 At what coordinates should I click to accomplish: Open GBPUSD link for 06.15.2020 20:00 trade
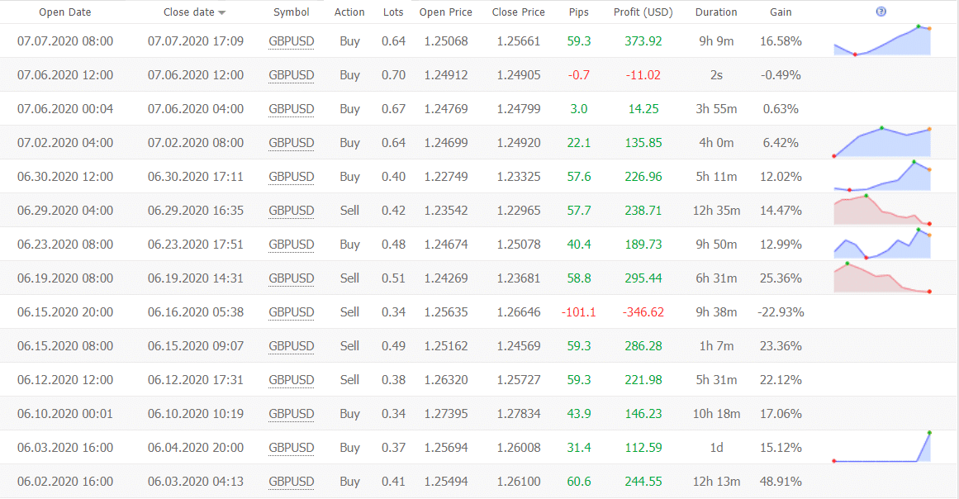[x=291, y=312]
